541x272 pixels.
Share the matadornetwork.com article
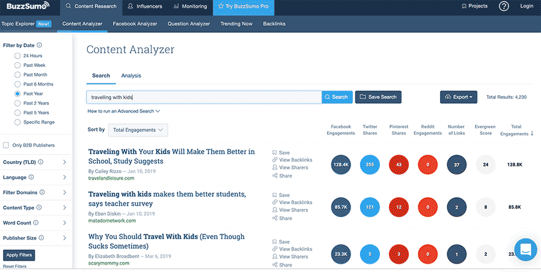pos(283,218)
